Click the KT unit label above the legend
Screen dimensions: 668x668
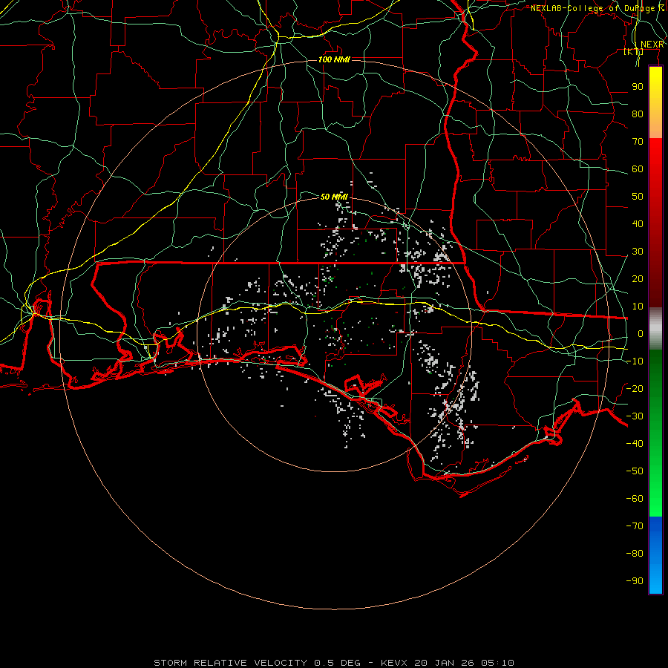[x=634, y=52]
